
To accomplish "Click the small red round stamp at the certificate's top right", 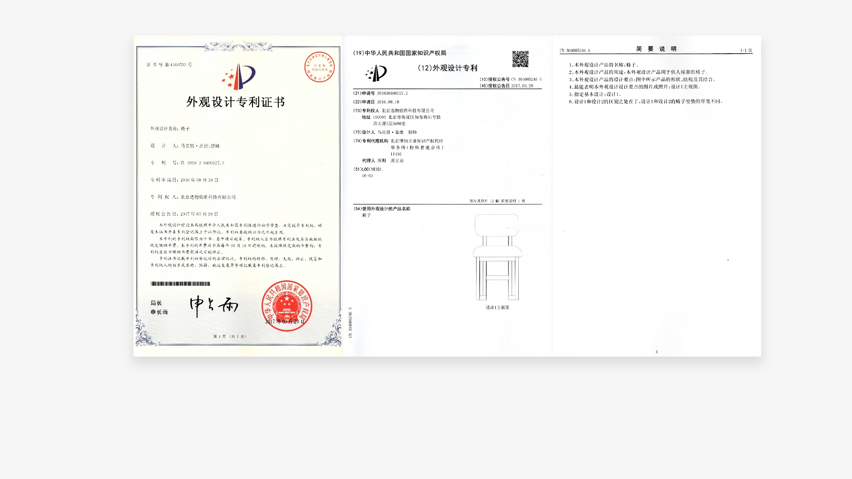I will [319, 67].
